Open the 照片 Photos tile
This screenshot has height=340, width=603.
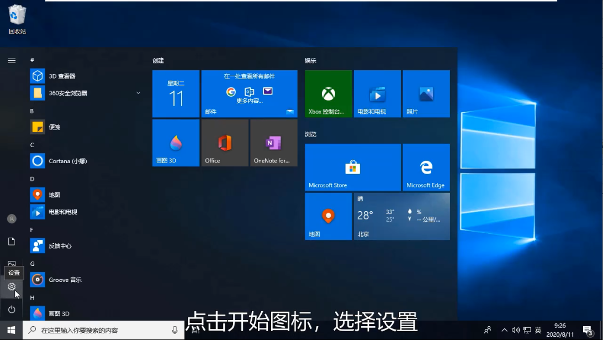click(x=426, y=93)
